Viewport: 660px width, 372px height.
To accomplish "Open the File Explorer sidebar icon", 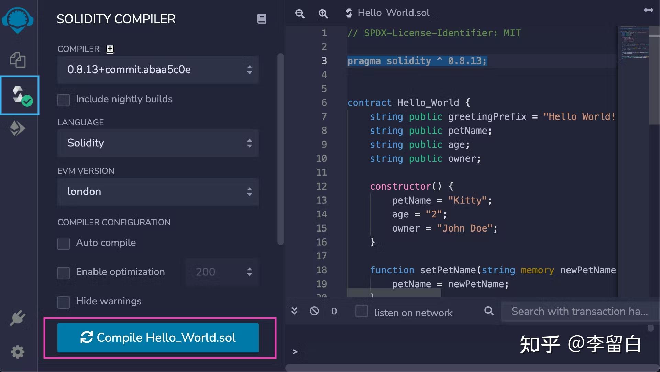I will tap(18, 60).
